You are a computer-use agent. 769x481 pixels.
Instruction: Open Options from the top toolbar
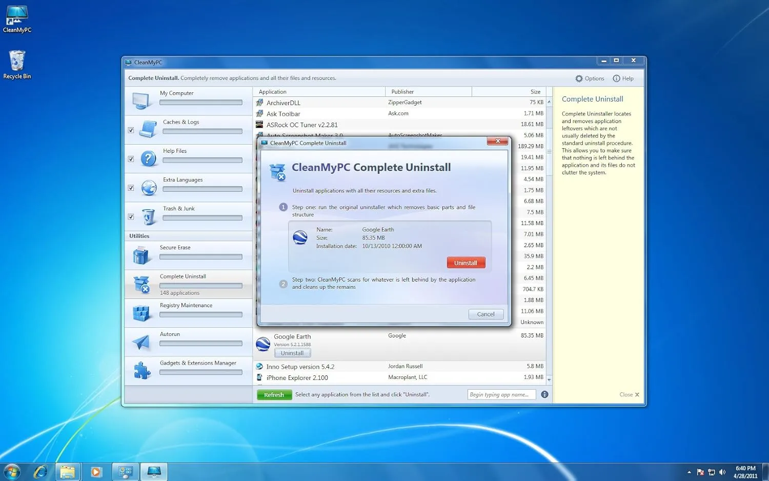point(590,78)
